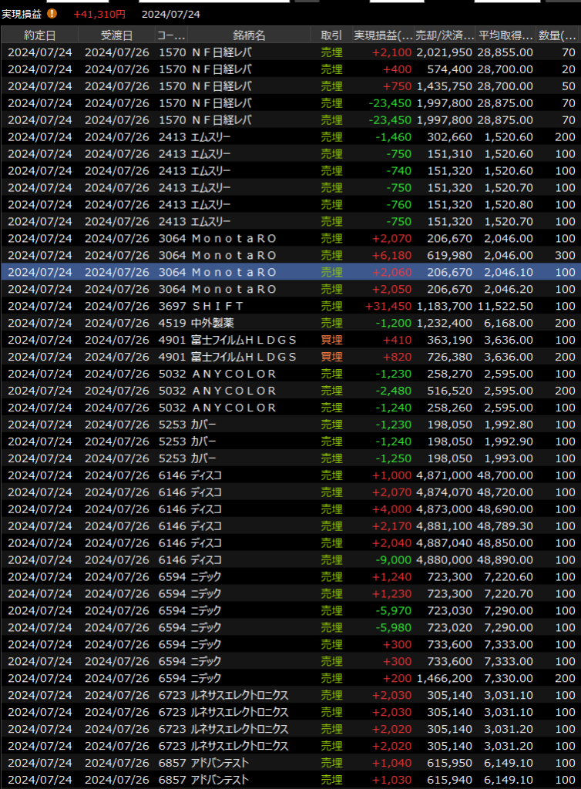Sort table by 銘柄名 column header

[x=249, y=35]
